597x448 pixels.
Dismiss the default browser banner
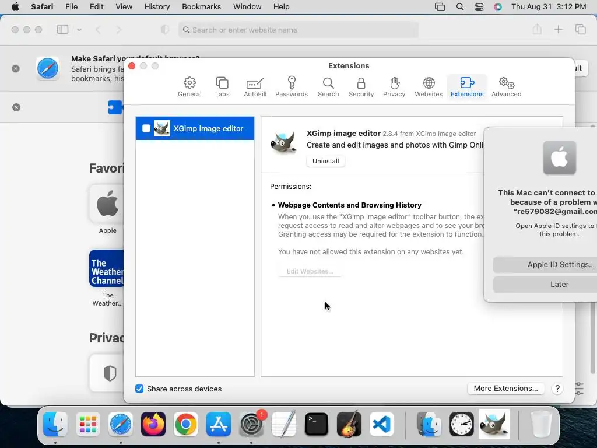click(16, 69)
